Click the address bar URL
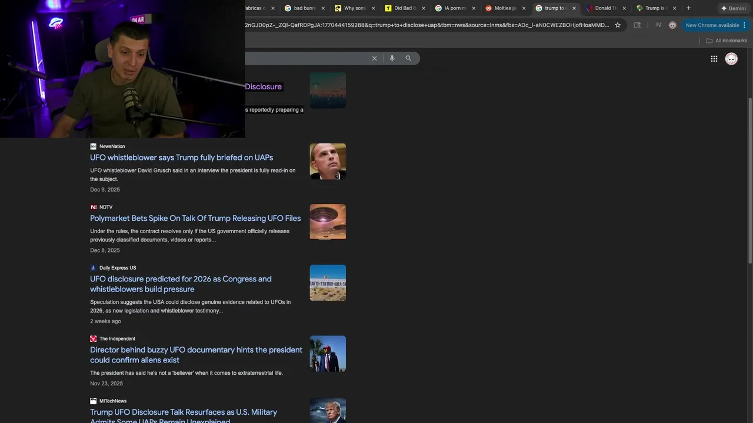This screenshot has width=753, height=423. click(x=427, y=25)
